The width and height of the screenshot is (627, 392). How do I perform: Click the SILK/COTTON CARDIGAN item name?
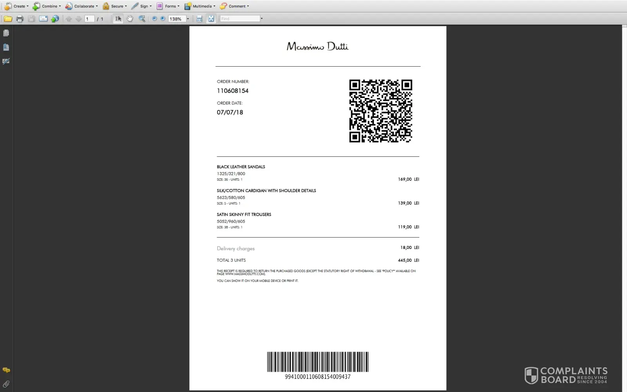coord(266,191)
